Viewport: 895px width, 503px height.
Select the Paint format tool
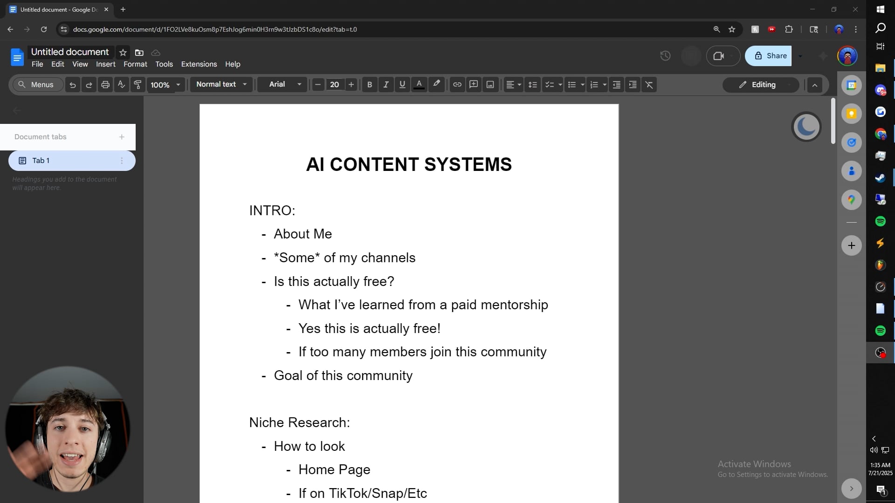[138, 85]
